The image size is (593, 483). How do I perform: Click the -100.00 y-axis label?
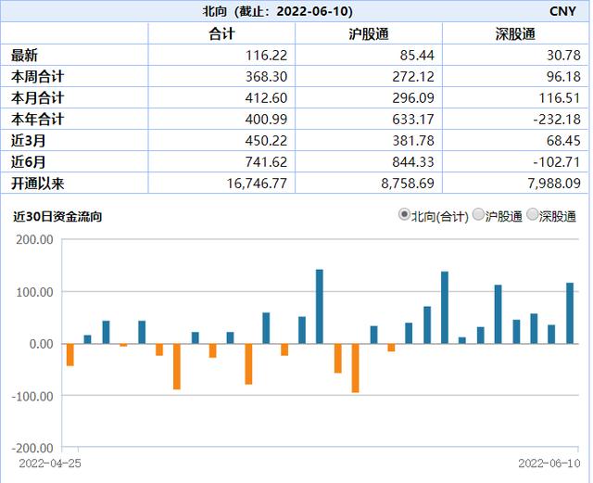coord(32,396)
